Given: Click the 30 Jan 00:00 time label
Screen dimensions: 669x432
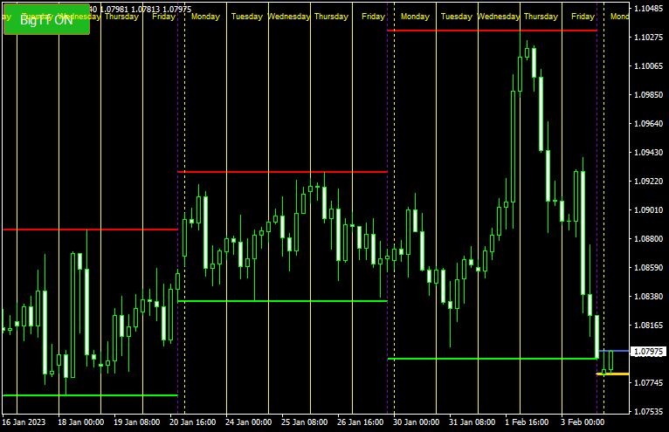Looking at the screenshot, I should [x=417, y=422].
